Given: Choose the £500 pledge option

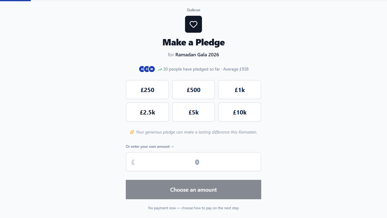Looking at the screenshot, I should click(x=193, y=90).
